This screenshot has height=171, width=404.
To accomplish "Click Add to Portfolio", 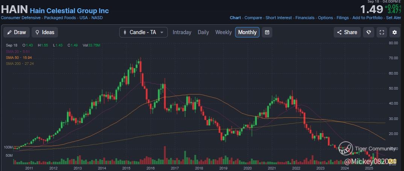I will click(368, 18).
